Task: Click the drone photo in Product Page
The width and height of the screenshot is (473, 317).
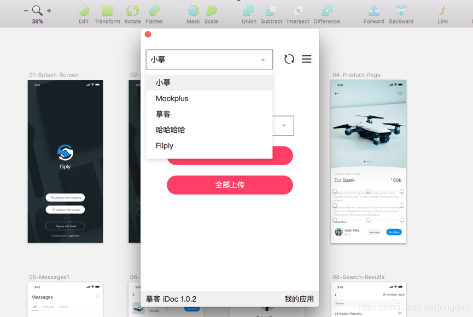Action: click(x=369, y=124)
